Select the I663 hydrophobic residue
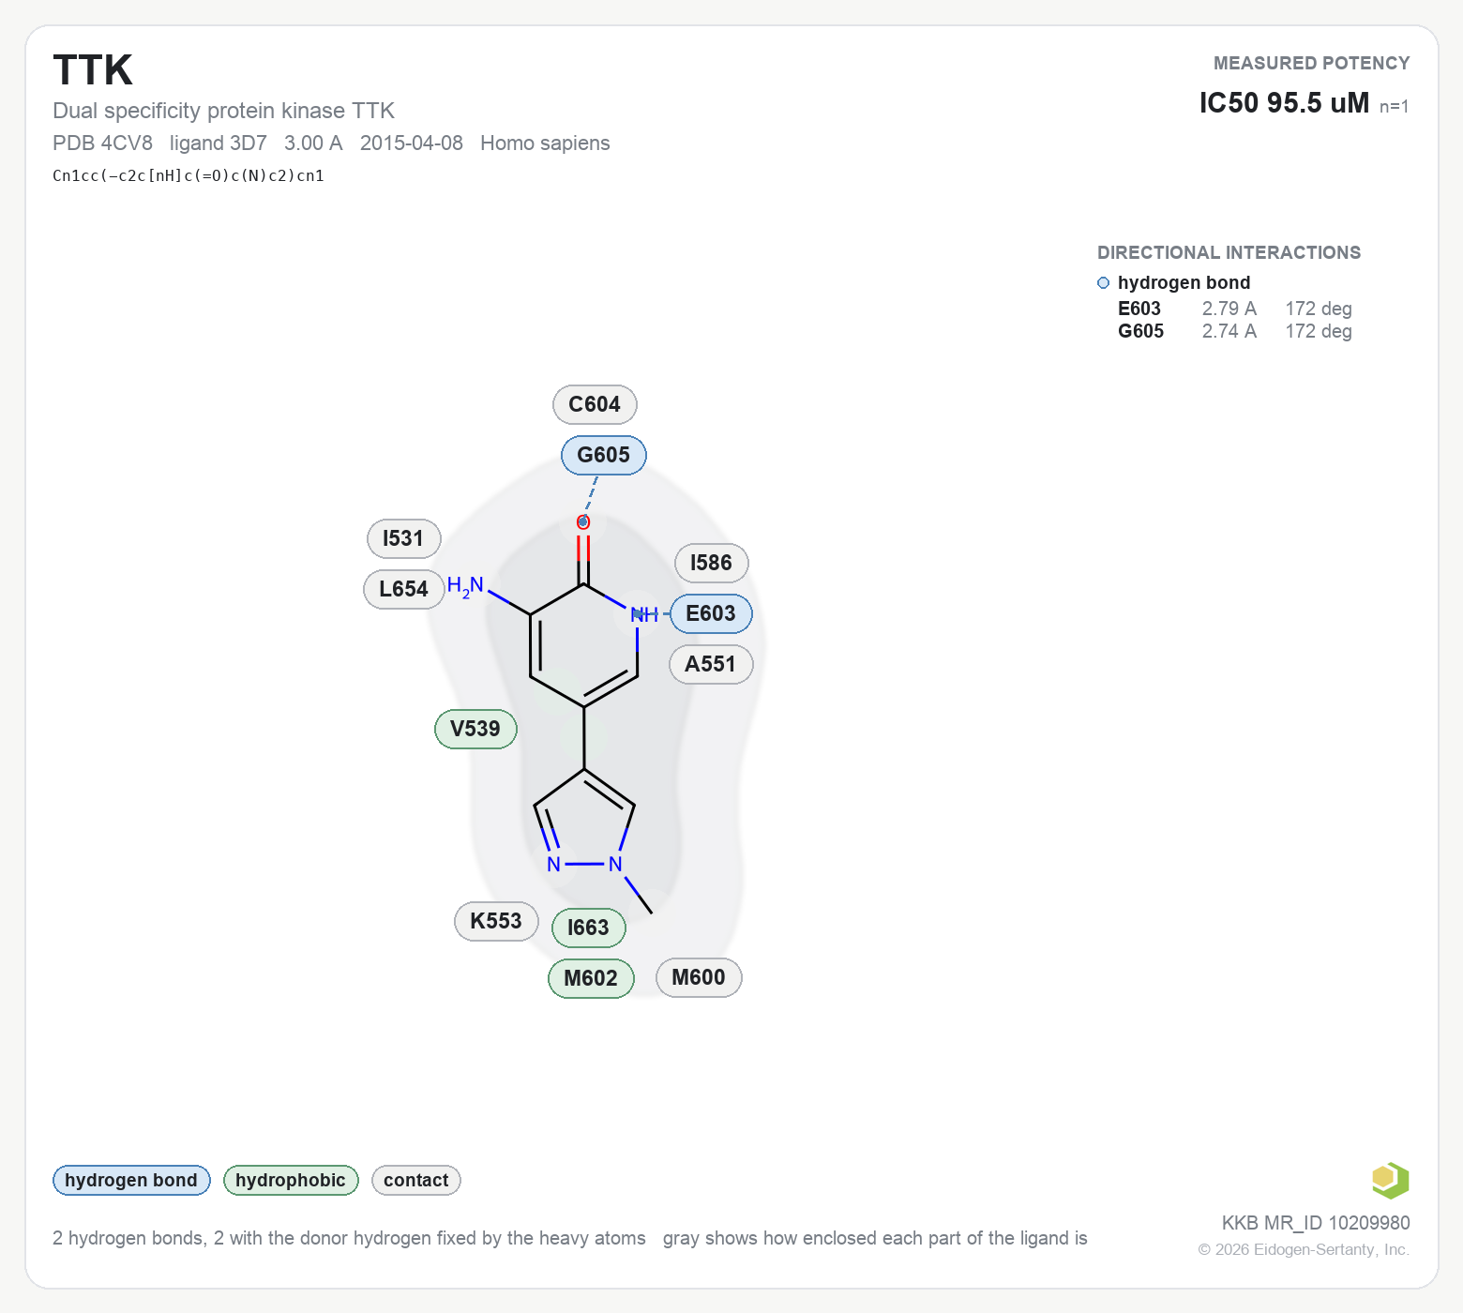The image size is (1463, 1313). [x=588, y=928]
